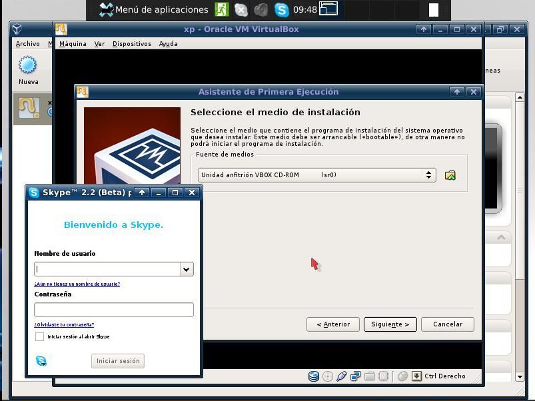Click the Skype tray icon in the top panel
The image size is (535, 401).
click(x=282, y=9)
